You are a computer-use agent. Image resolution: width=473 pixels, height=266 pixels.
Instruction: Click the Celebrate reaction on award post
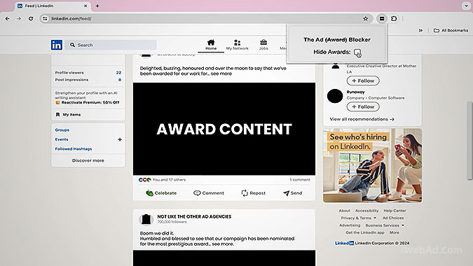(x=161, y=193)
